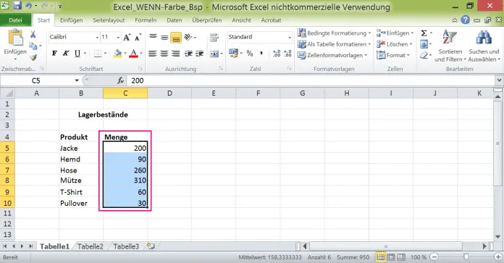Open the font size dropdown
This screenshot has width=504, height=263.
118,38
